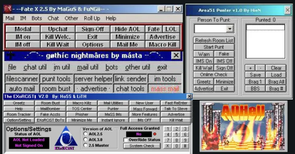The width and height of the screenshot is (295, 154).
Task: Open the IM menu in Fate X
Action: click(x=23, y=18)
